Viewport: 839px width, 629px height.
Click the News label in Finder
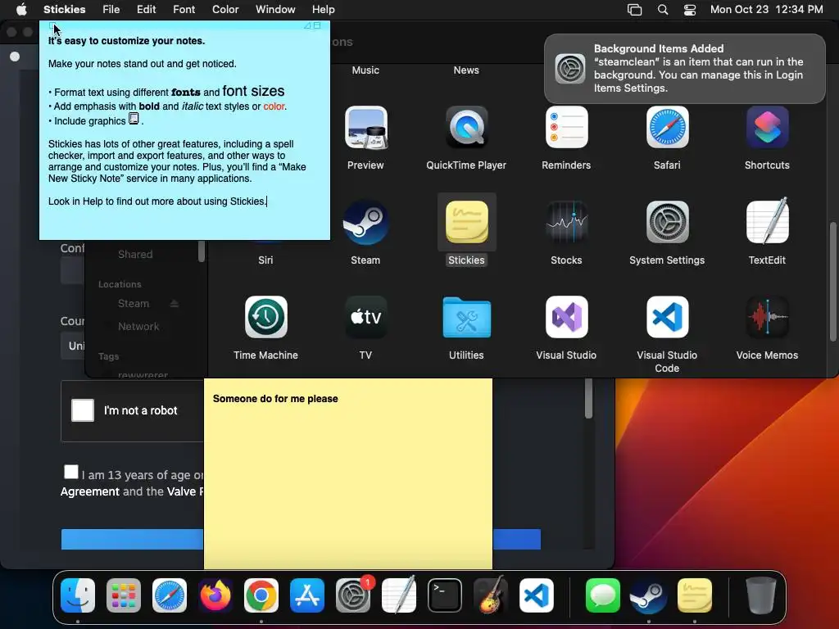click(x=466, y=70)
